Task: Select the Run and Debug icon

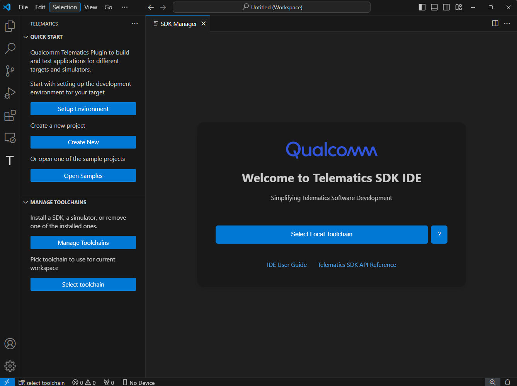Action: point(10,93)
